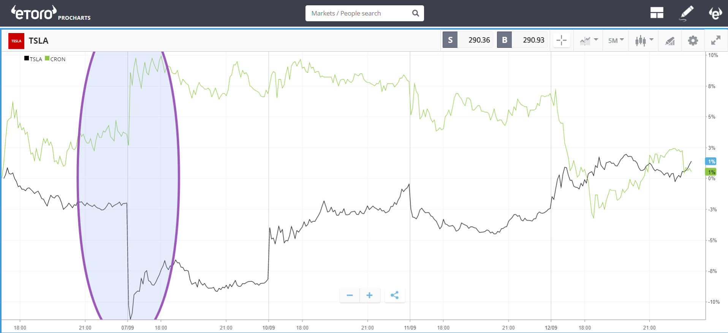Open the compare instruments dropdown
This screenshot has width=728, height=333.
coord(589,40)
